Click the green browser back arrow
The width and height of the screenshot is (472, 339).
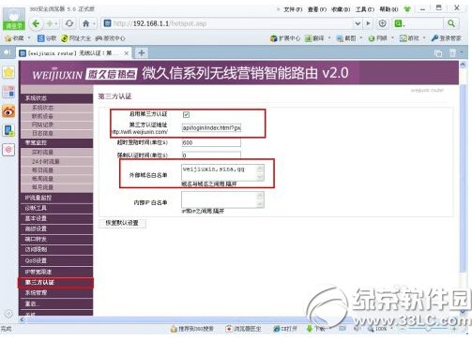[x=36, y=23]
